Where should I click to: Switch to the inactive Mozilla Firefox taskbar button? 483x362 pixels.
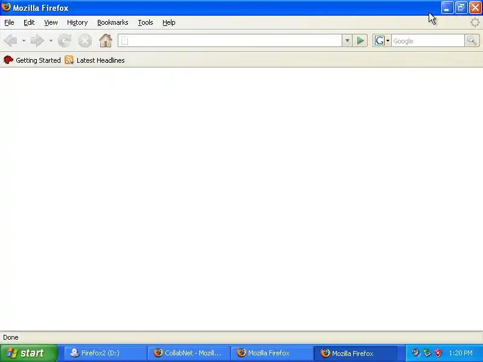tap(272, 353)
